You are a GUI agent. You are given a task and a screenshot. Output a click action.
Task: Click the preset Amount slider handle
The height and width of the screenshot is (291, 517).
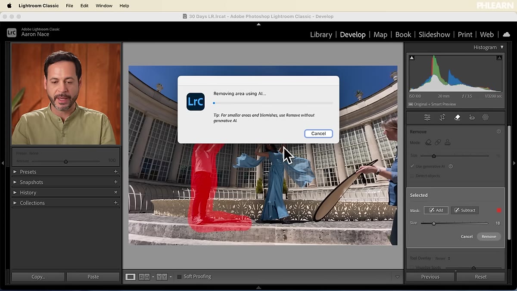click(65, 161)
